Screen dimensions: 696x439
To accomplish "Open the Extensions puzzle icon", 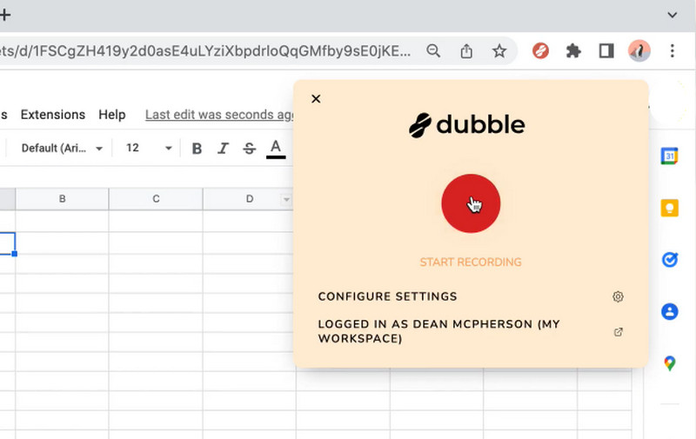I will pos(573,51).
